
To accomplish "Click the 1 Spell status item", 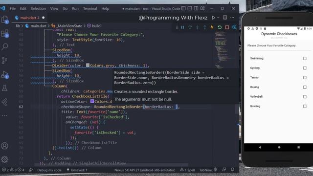I will [x=187, y=170].
